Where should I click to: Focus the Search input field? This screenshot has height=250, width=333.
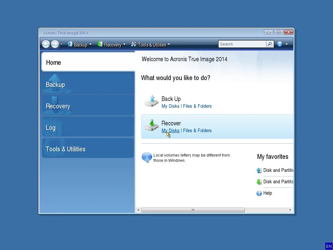point(242,44)
